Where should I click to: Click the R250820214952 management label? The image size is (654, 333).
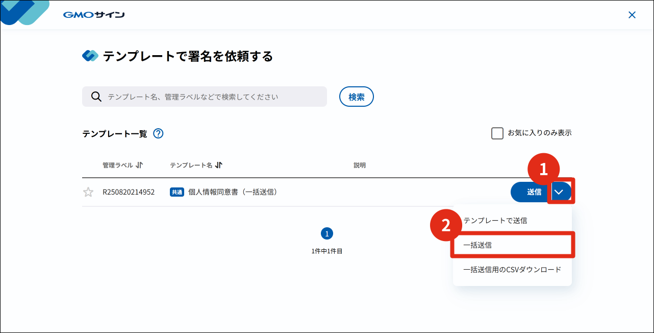[129, 193]
